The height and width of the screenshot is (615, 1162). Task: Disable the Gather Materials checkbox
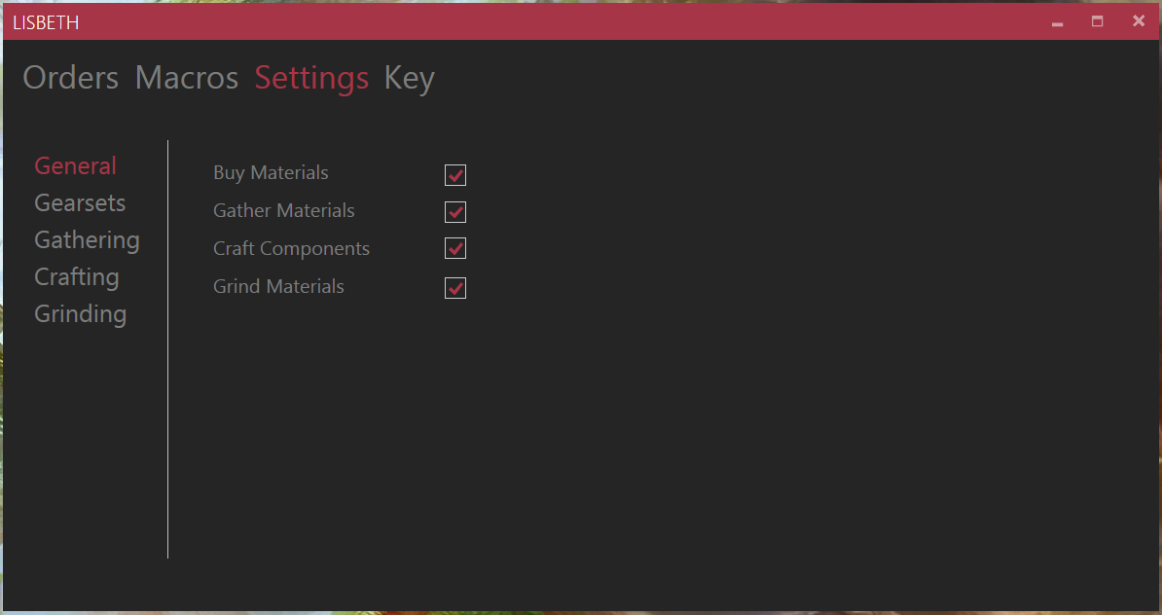455,212
